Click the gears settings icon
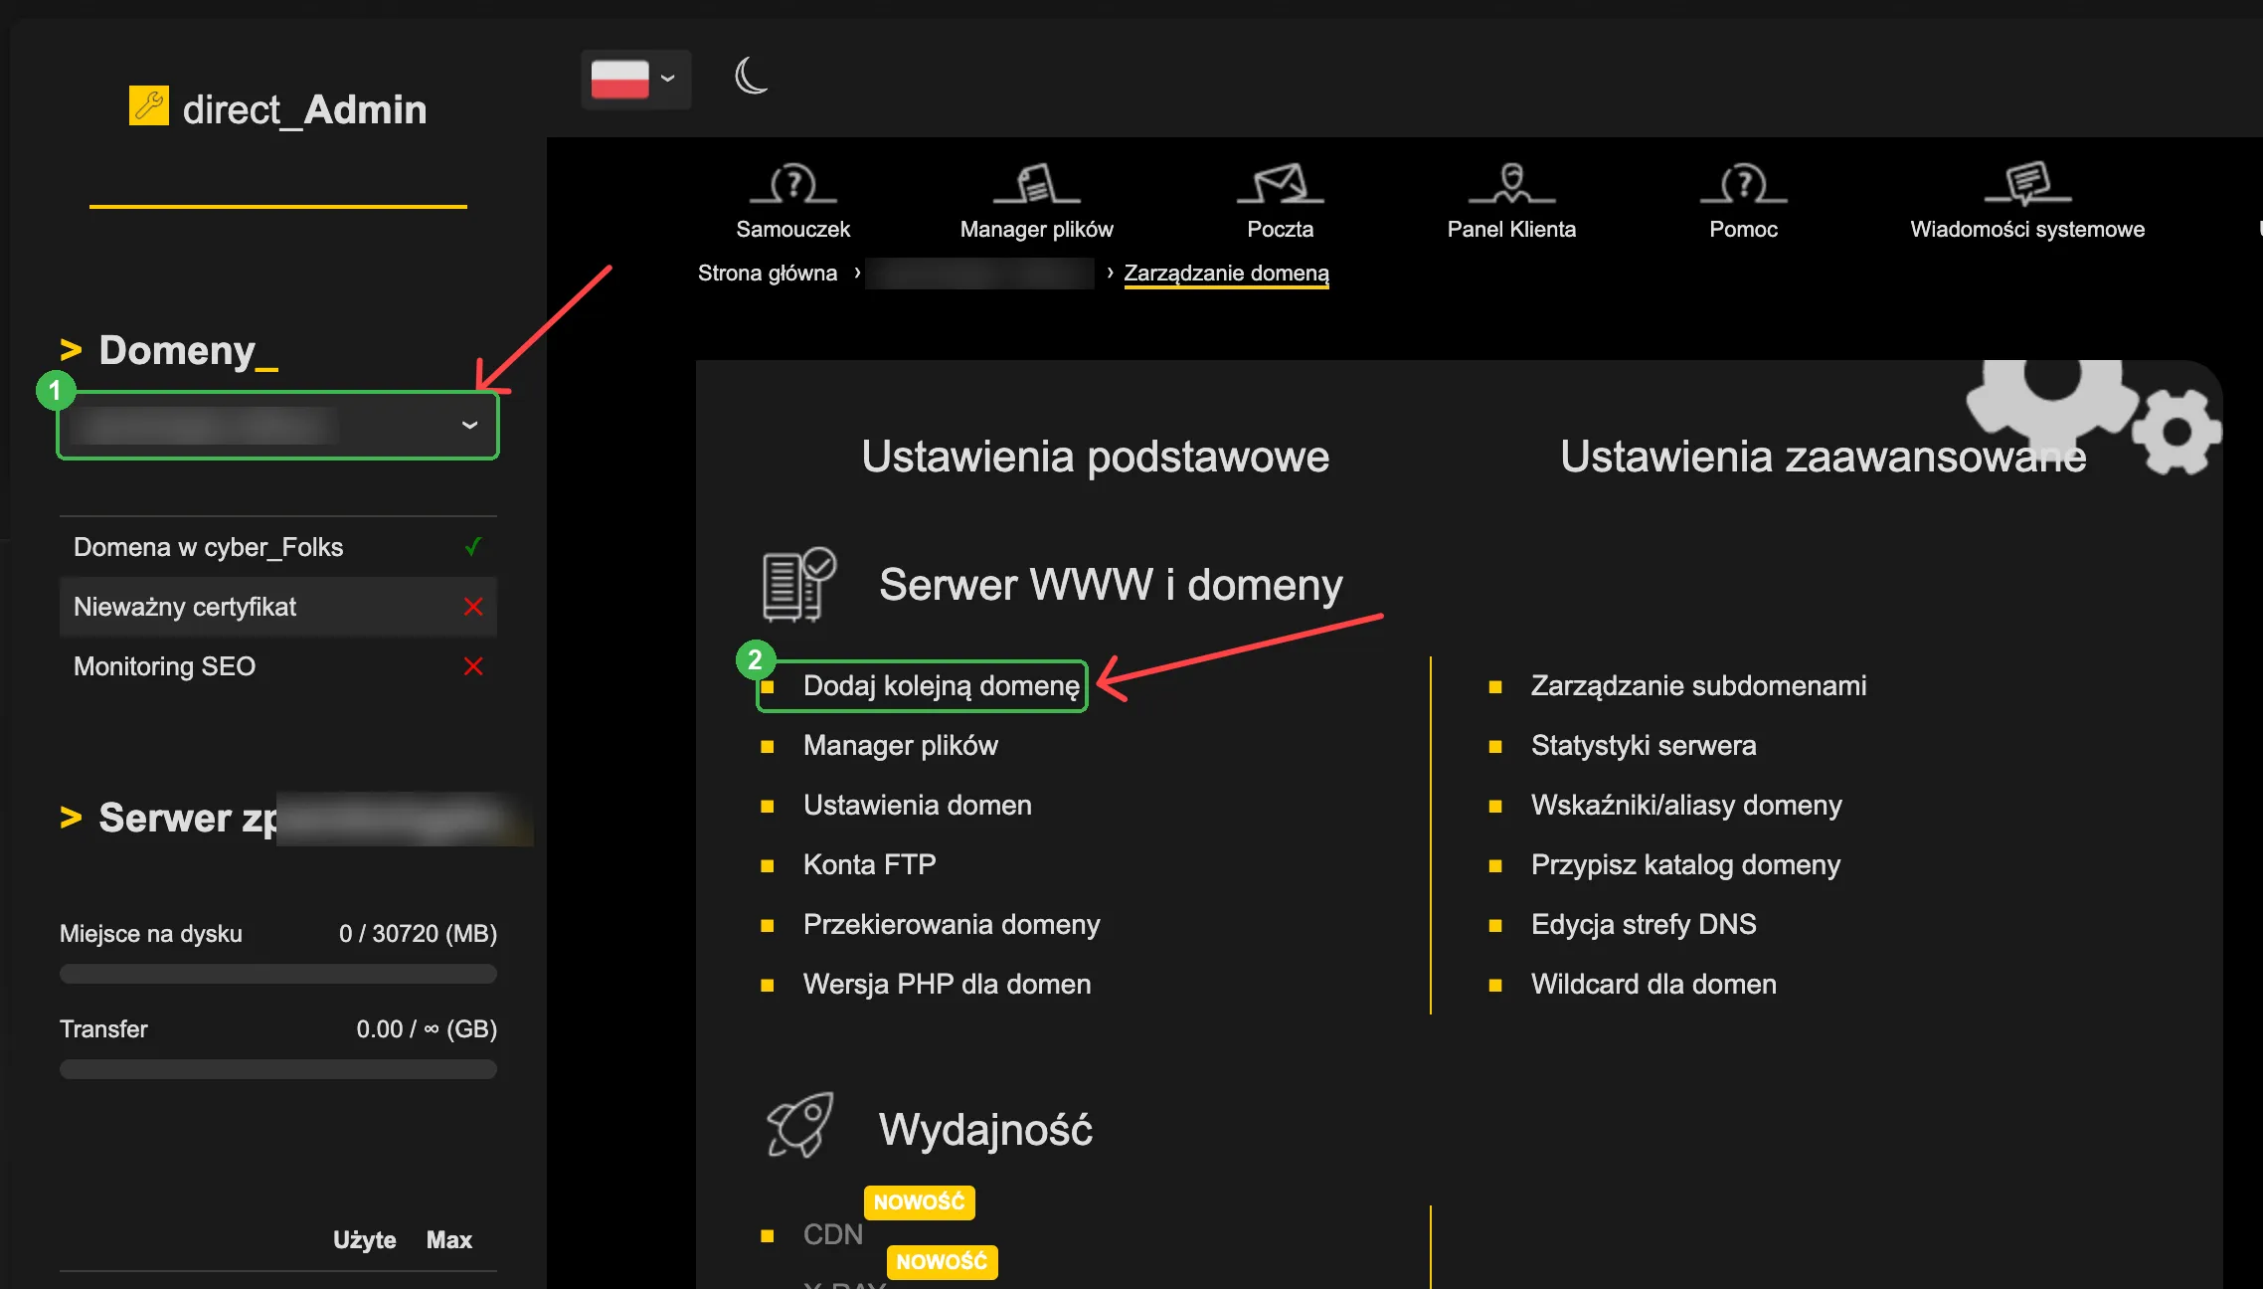Viewport: 2263px width, 1289px height. pyautogui.click(x=2093, y=416)
